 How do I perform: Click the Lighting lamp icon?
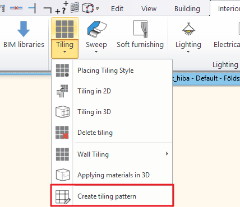pos(188,29)
